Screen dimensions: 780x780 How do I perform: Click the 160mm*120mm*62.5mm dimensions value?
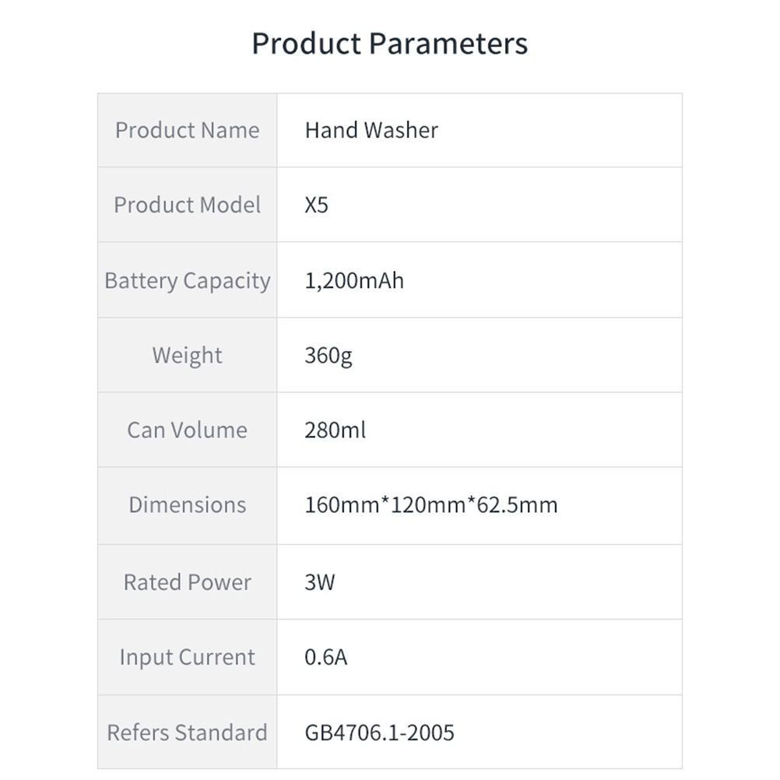tap(430, 505)
